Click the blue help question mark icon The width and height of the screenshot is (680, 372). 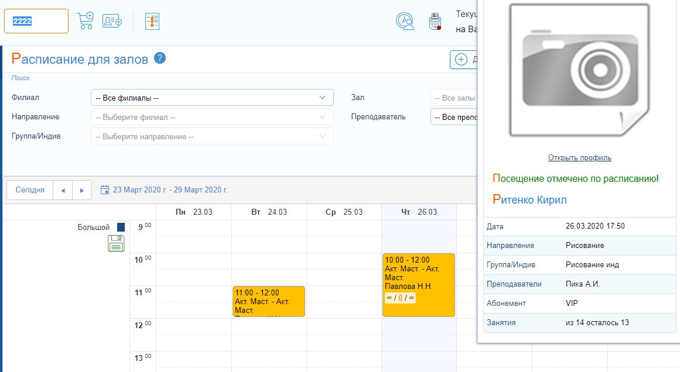pyautogui.click(x=160, y=58)
